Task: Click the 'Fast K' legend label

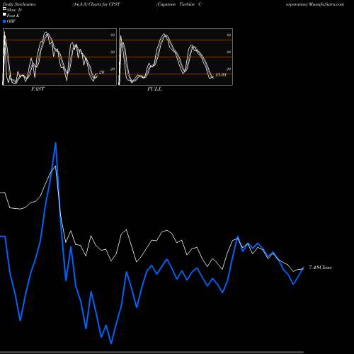Action: pyautogui.click(x=13, y=16)
